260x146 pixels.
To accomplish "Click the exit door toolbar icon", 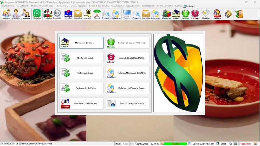I will 239,14.
